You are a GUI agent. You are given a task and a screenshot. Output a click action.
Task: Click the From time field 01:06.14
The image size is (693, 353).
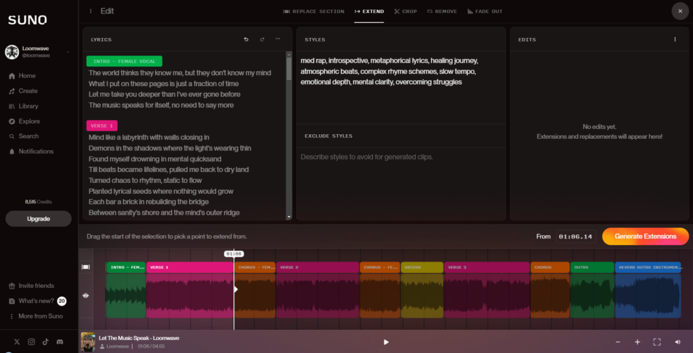coord(575,236)
